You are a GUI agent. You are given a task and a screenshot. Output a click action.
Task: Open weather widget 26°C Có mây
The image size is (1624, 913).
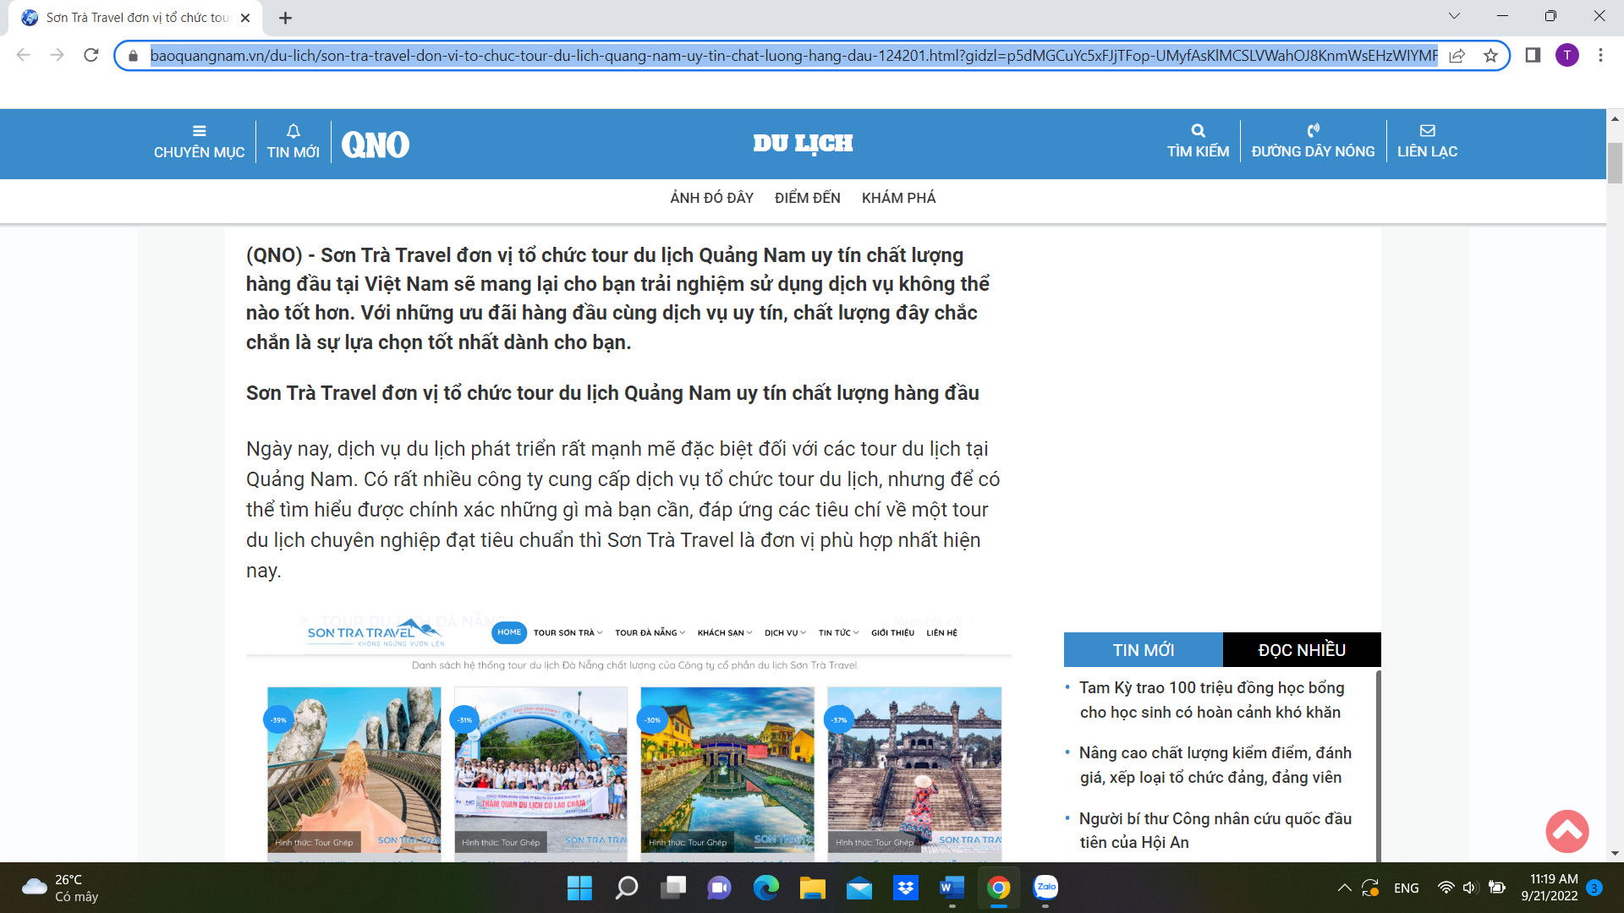tap(59, 888)
